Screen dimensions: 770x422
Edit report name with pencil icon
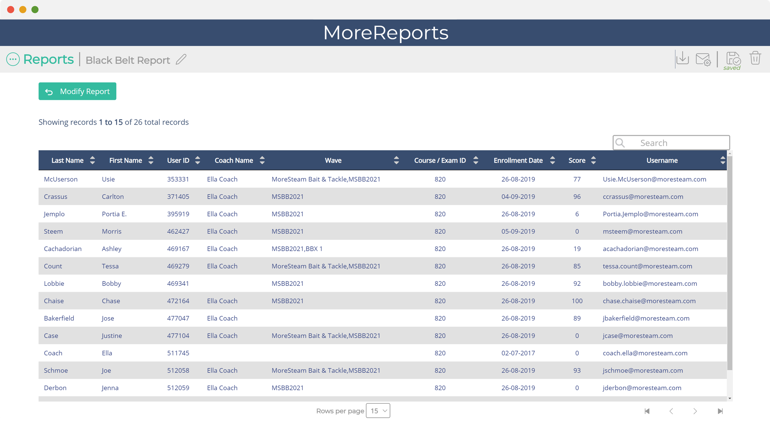(x=181, y=60)
